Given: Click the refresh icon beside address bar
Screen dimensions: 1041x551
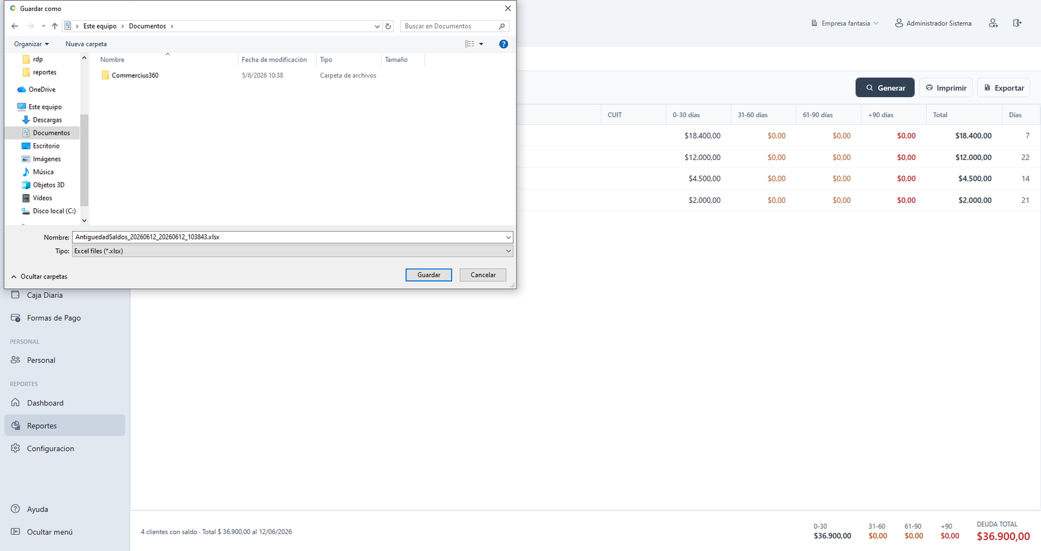Looking at the screenshot, I should coord(388,26).
